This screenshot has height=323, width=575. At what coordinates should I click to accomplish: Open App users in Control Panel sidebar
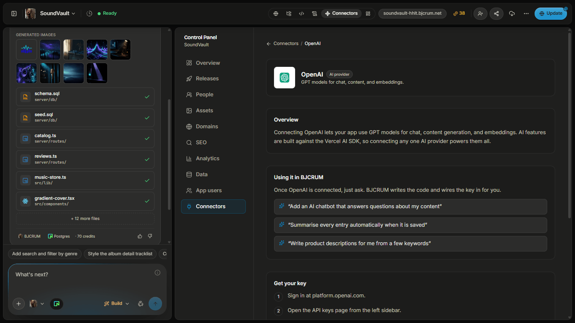[x=213, y=191]
